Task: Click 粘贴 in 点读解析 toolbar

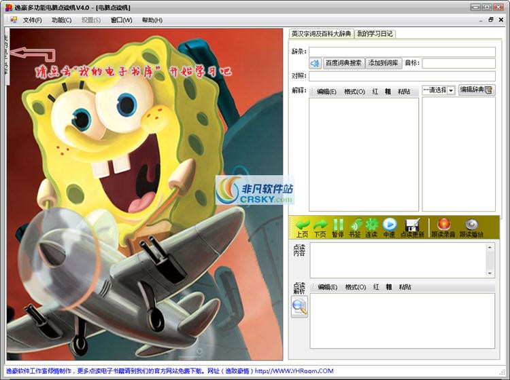Action: coord(405,287)
